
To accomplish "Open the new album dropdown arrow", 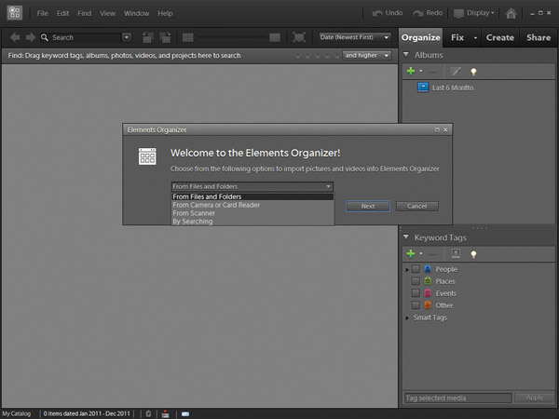I will (421, 72).
